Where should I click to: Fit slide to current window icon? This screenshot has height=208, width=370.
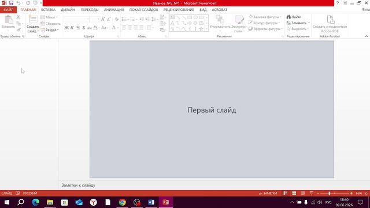tap(367, 193)
